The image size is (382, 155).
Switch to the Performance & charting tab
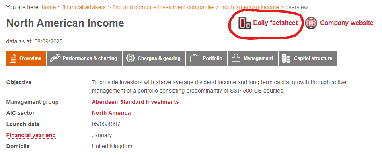[x=84, y=58]
